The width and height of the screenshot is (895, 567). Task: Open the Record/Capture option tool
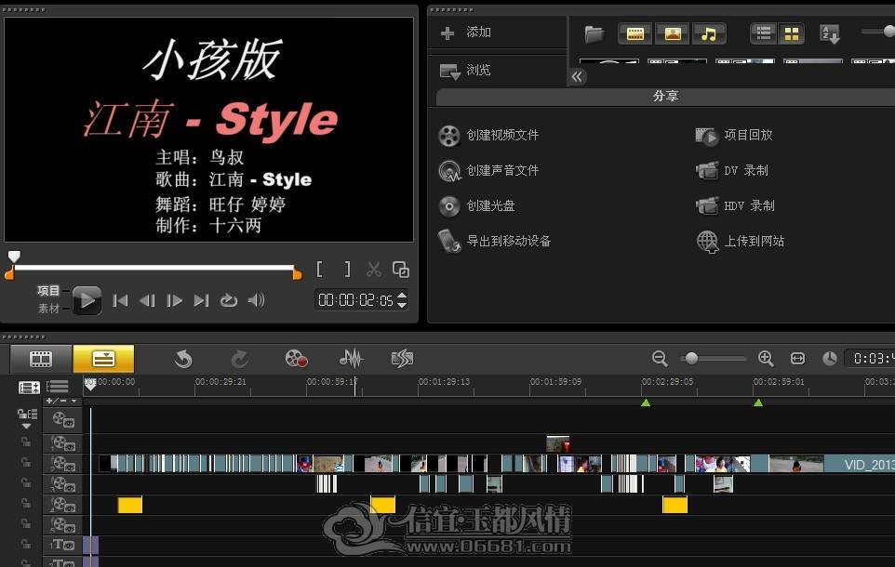point(296,359)
